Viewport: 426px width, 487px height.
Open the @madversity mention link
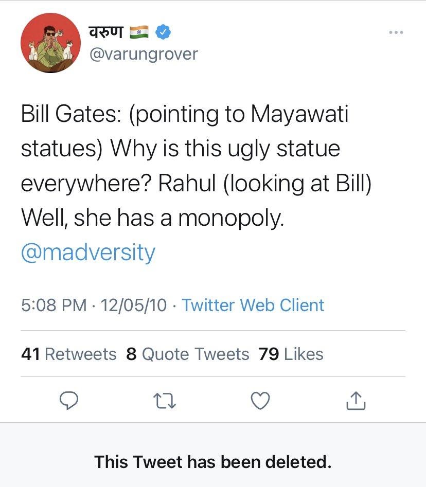pyautogui.click(x=87, y=252)
